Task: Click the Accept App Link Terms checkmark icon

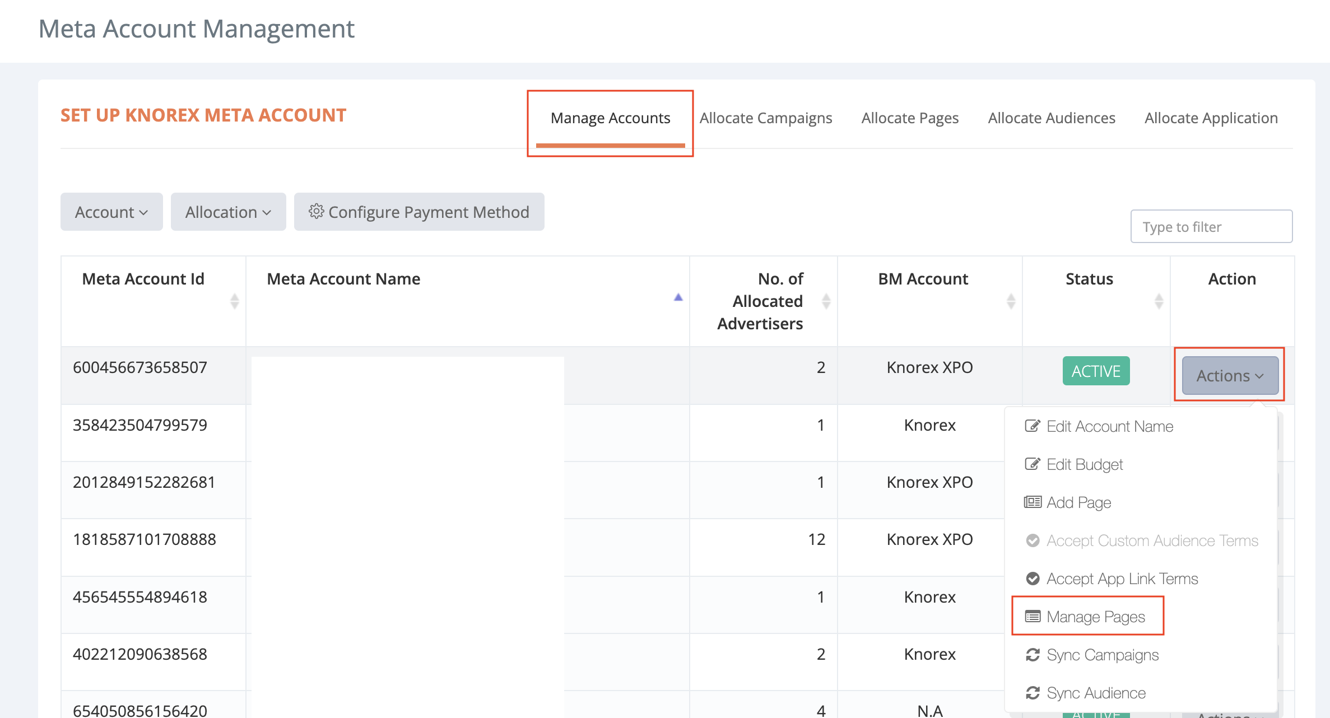Action: [x=1032, y=578]
